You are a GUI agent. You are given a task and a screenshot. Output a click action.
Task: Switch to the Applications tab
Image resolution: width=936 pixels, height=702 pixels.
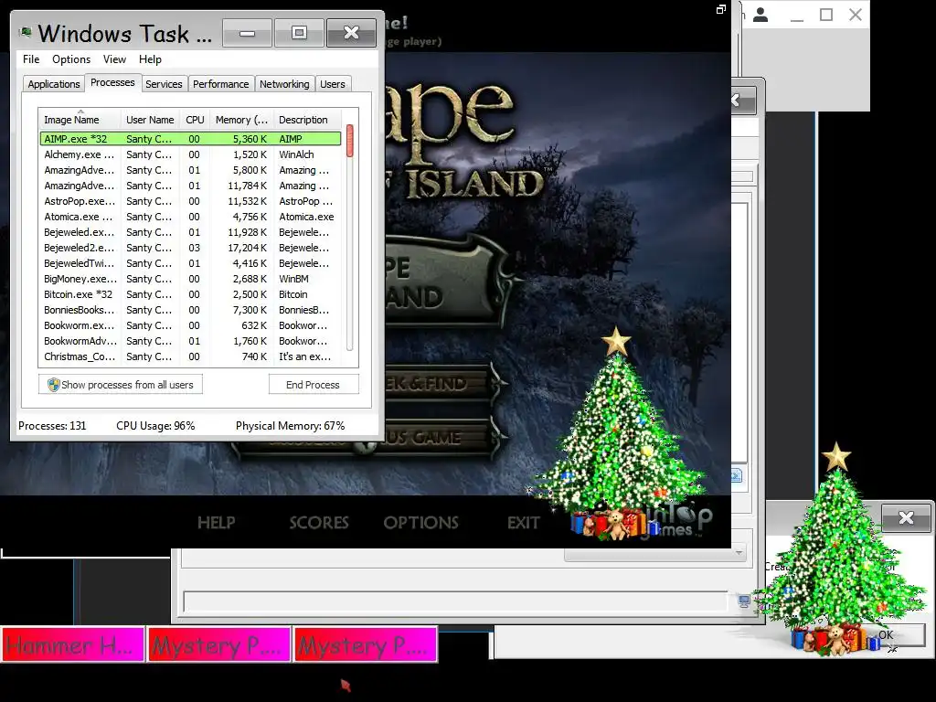pyautogui.click(x=54, y=84)
